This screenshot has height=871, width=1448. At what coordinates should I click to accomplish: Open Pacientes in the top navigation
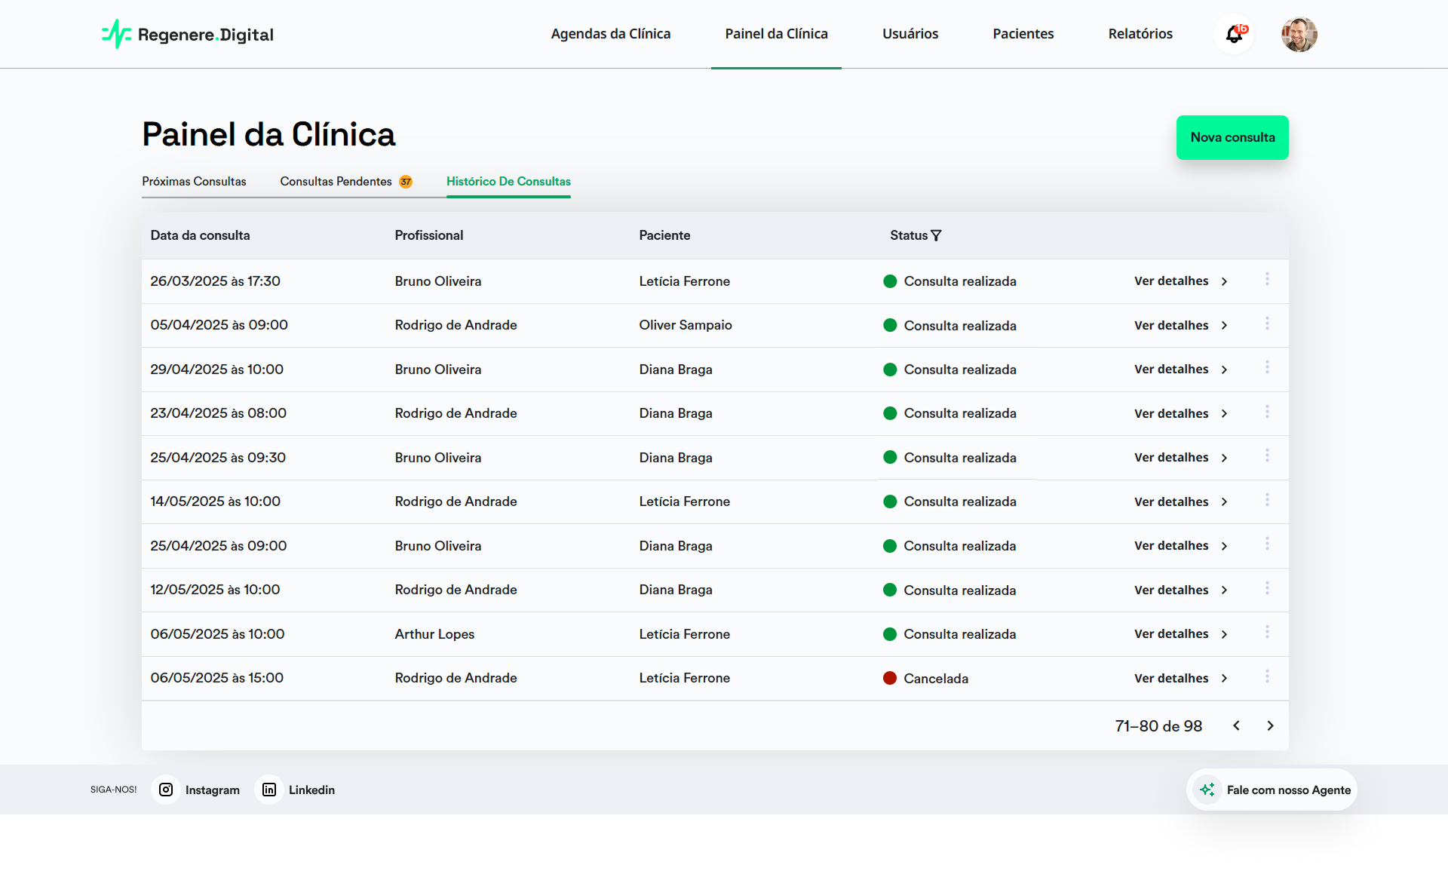click(x=1023, y=34)
